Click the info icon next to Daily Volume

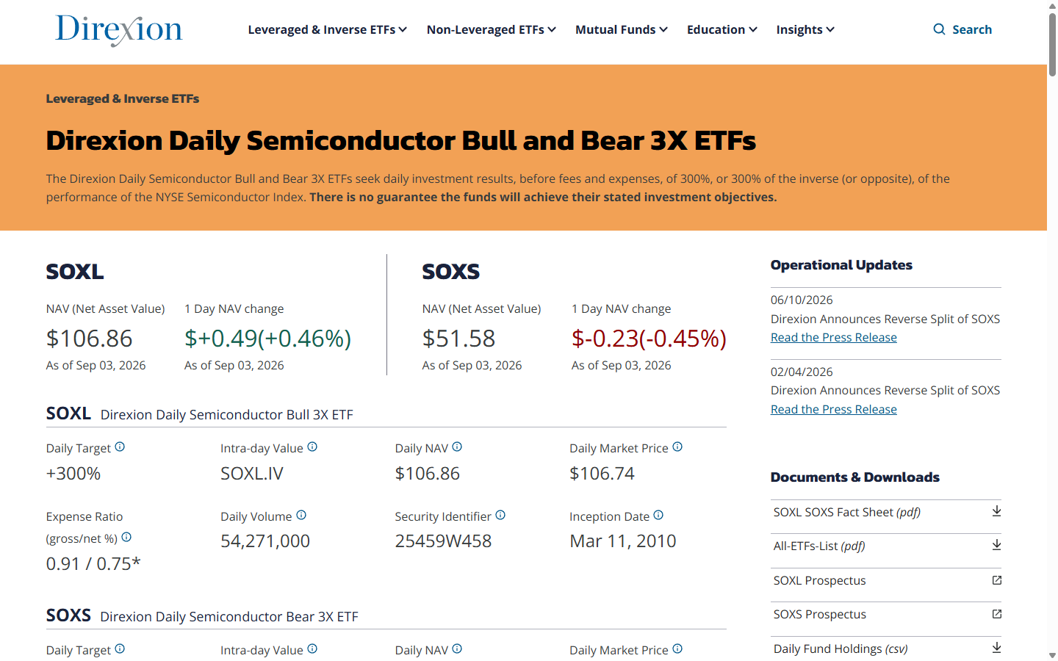[x=301, y=515]
